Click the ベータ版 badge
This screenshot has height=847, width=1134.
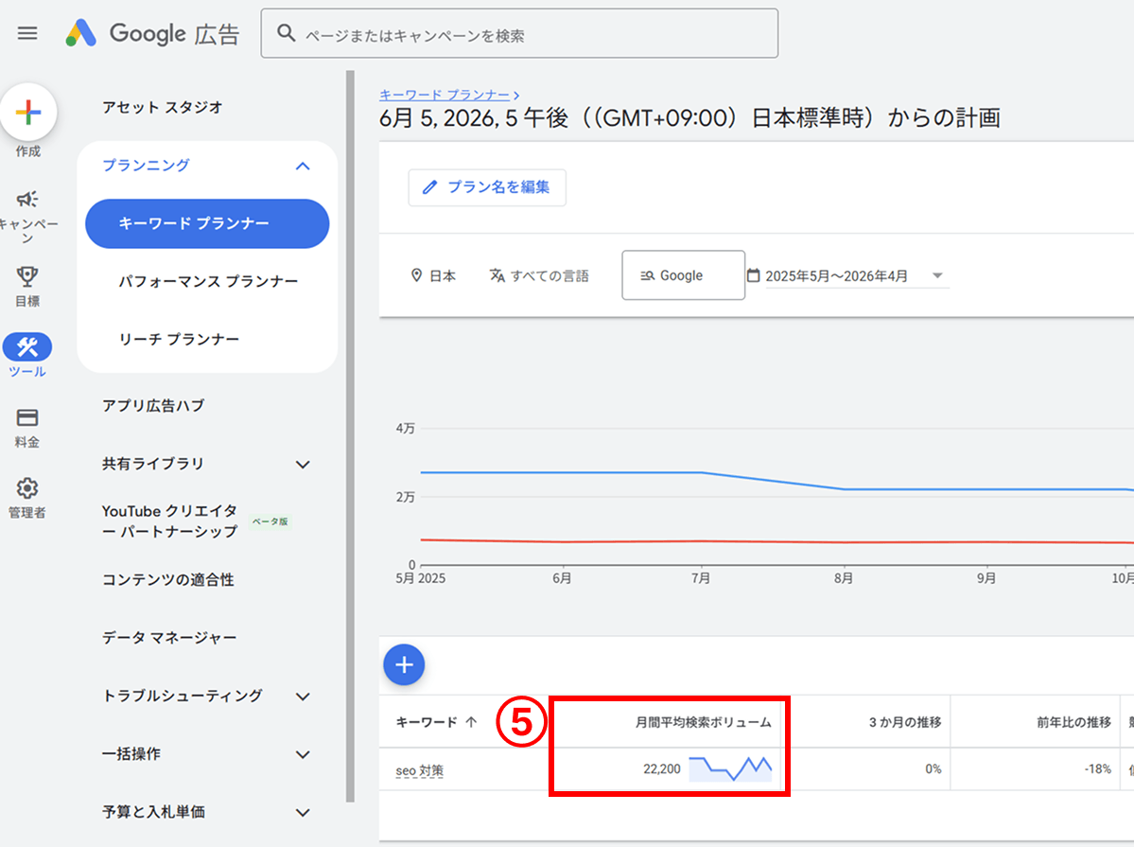[270, 521]
